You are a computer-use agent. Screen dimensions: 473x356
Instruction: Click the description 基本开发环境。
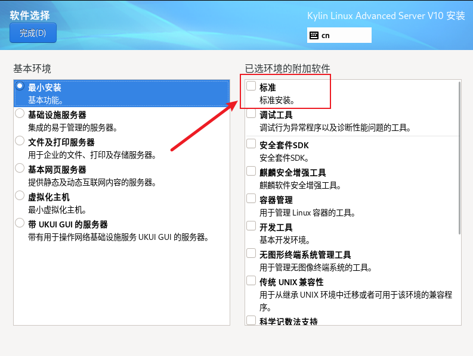click(x=285, y=240)
